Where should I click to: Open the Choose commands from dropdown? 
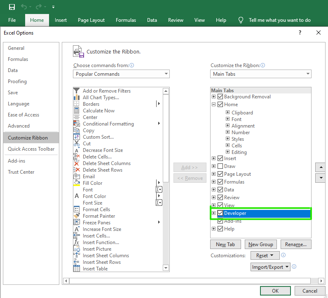click(x=121, y=74)
